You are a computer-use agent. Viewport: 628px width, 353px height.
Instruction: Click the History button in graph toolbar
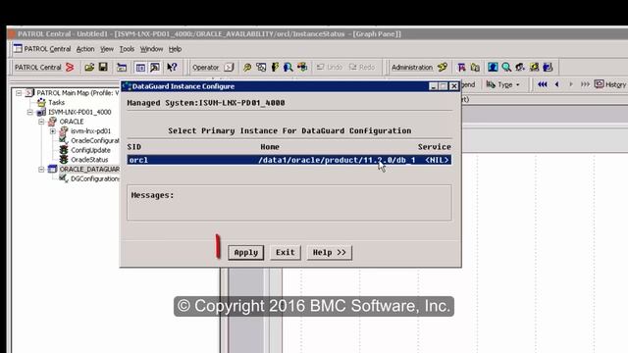pyautogui.click(x=610, y=84)
